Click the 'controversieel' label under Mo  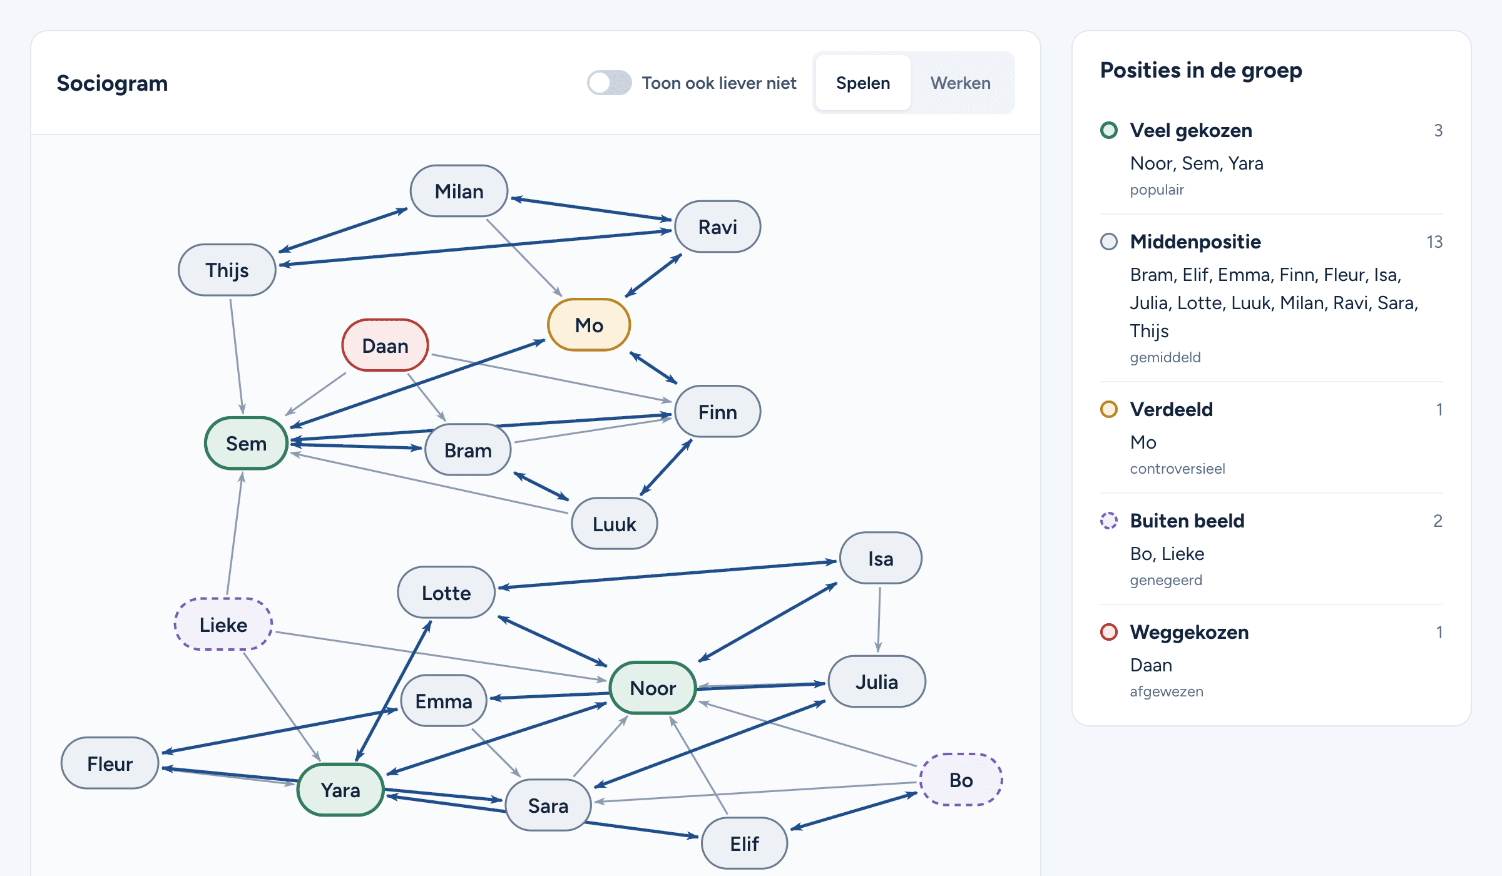tap(1177, 469)
